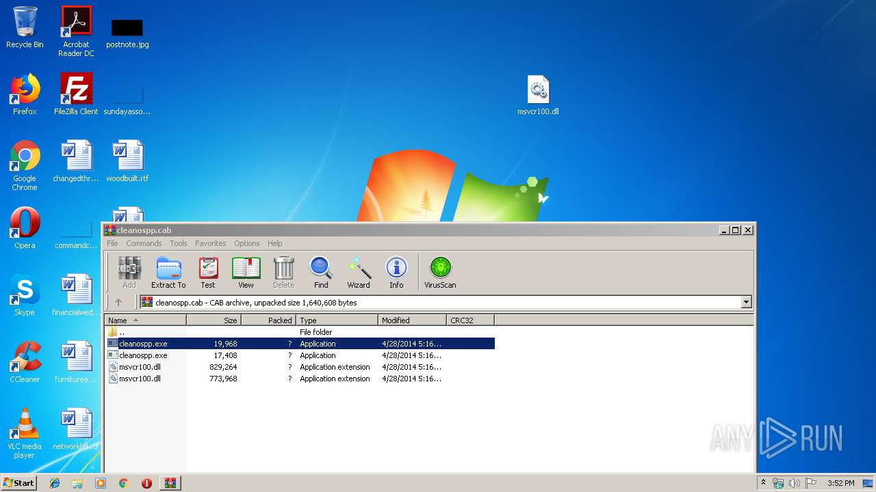Select the financialwed... desktop document
The height and width of the screenshot is (492, 876).
(76, 295)
